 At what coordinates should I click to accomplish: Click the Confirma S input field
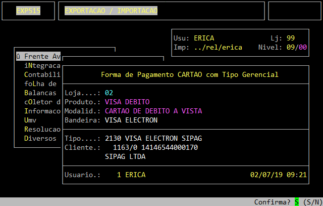(x=297, y=202)
